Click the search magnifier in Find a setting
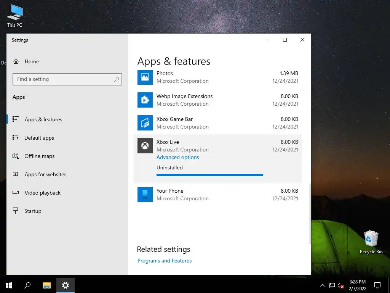Viewport: 390px width, 293px height. 117,79
